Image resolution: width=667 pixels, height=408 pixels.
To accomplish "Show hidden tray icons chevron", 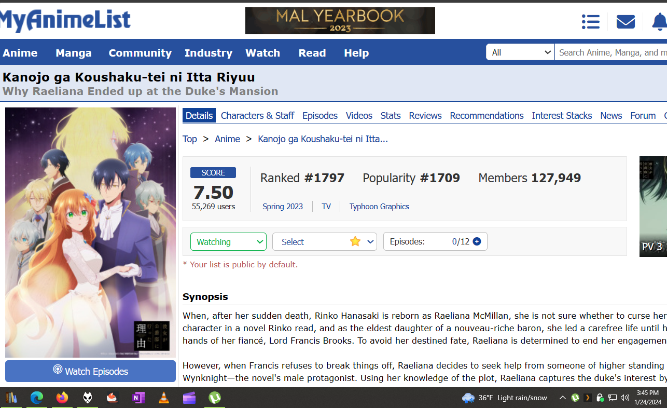I will (x=562, y=398).
